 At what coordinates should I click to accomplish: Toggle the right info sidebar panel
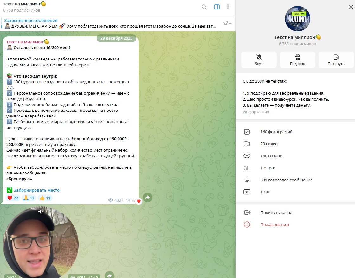[x=217, y=7]
